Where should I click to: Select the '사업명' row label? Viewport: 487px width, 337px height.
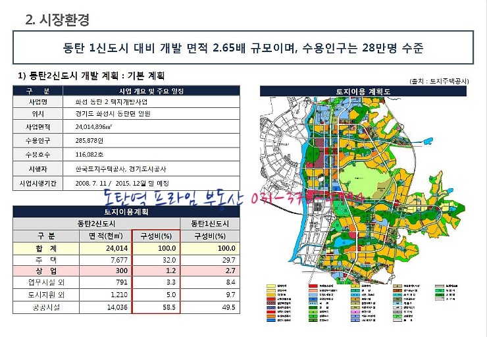tap(38, 102)
